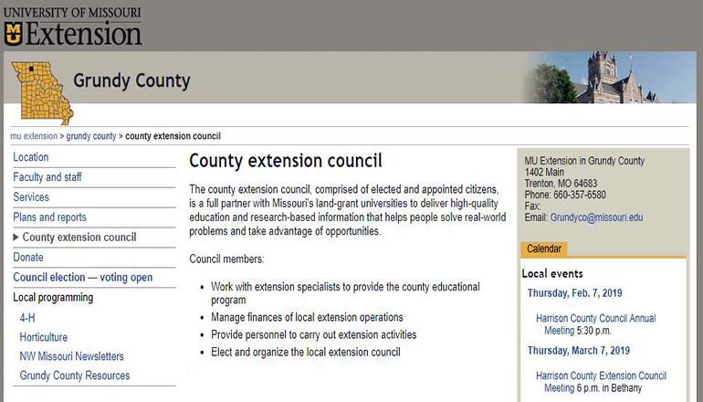
Task: Click the MU Extension logo
Action: pyautogui.click(x=73, y=26)
